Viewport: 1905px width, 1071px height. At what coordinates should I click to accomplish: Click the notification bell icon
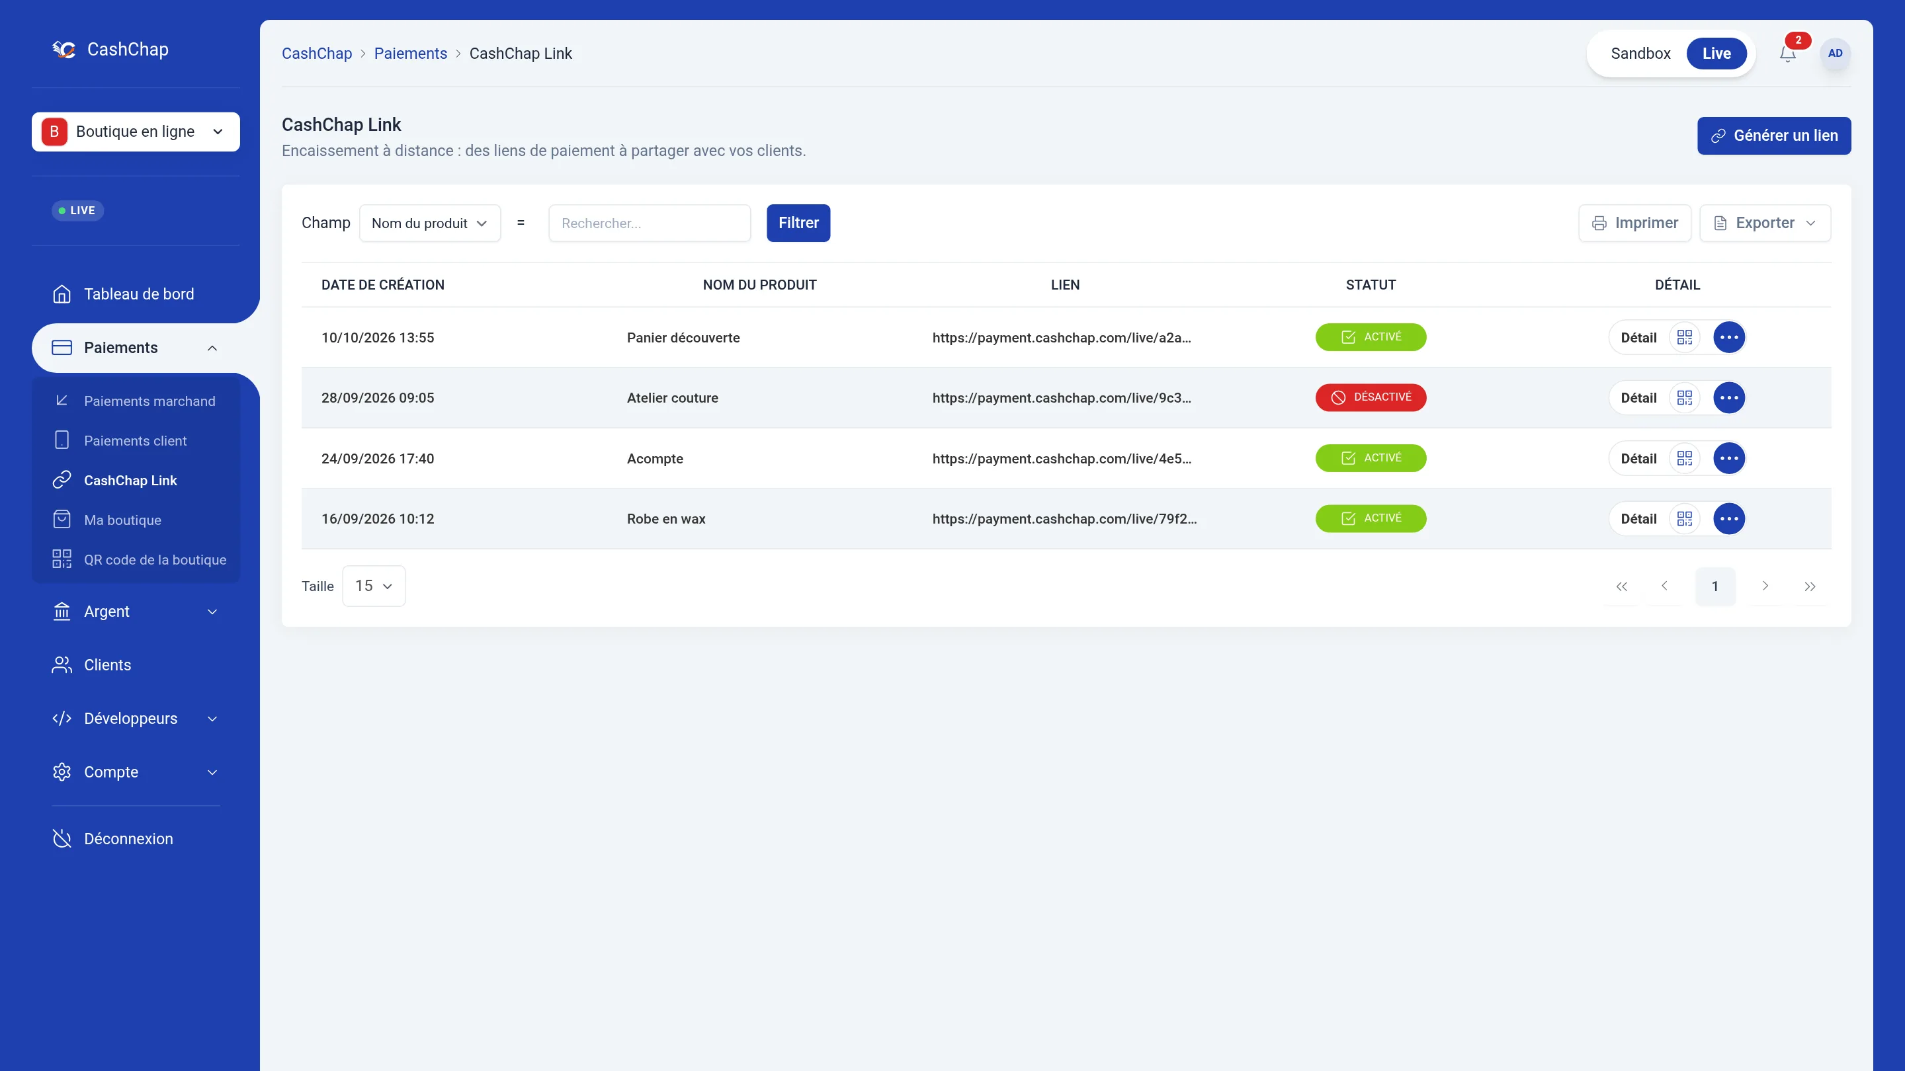coord(1787,53)
